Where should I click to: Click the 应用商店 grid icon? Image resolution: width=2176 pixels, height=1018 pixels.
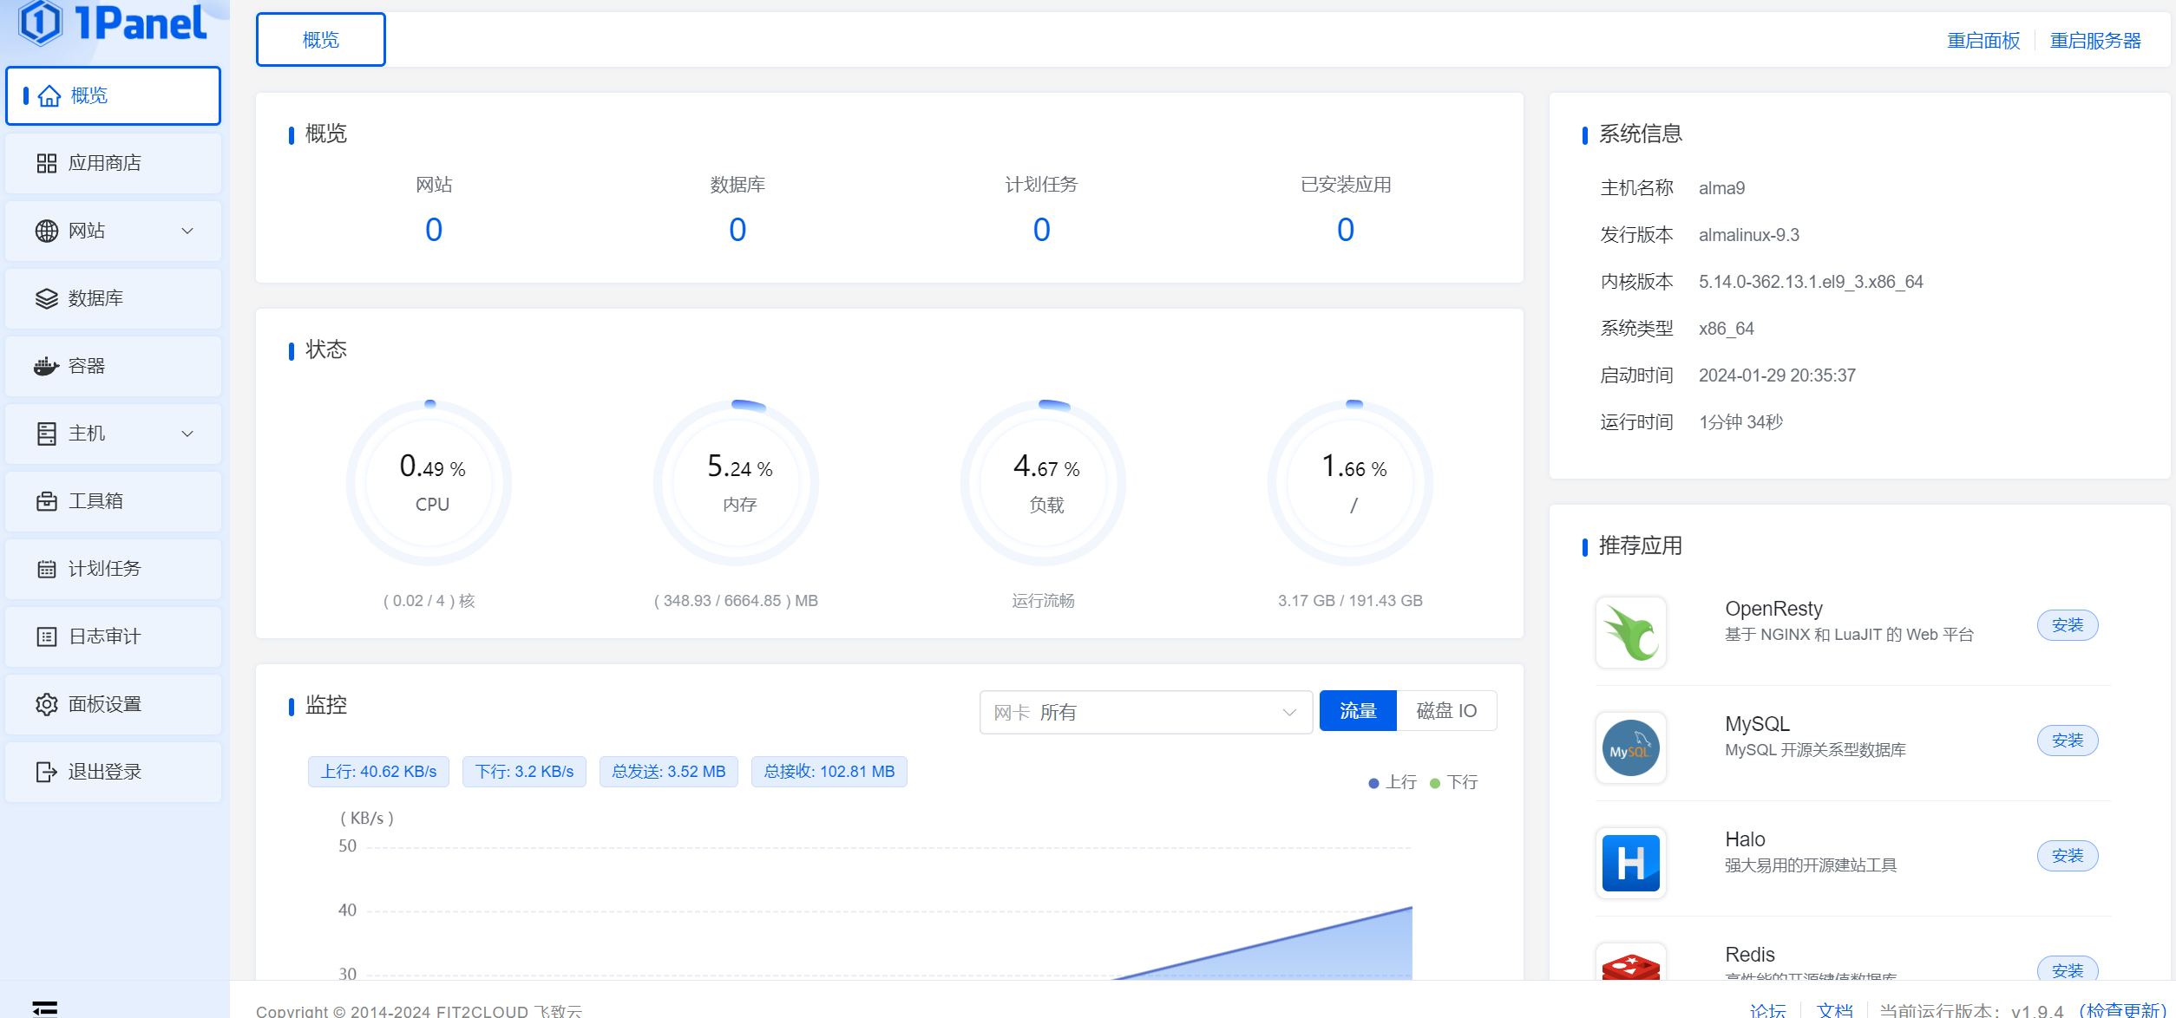point(47,163)
